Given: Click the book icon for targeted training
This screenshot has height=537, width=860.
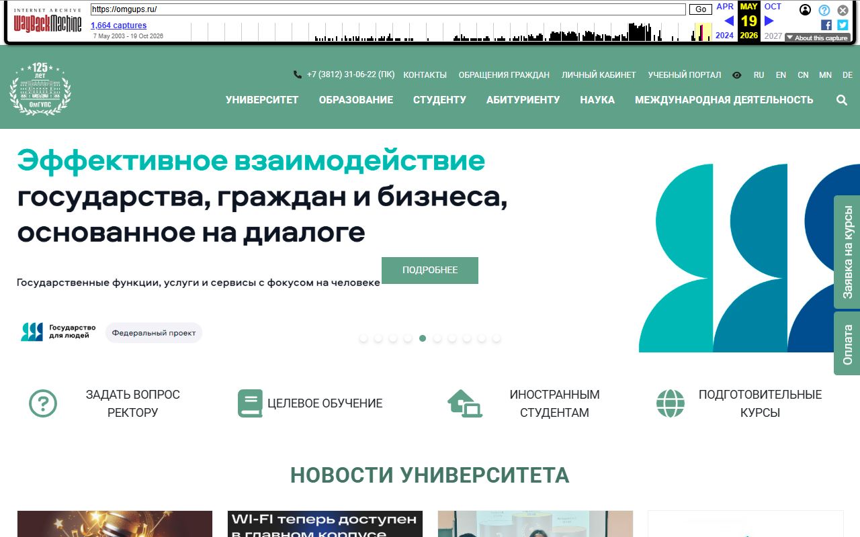Looking at the screenshot, I should click(250, 403).
